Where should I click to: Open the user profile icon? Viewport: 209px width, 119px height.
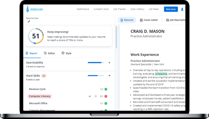[x=182, y=9]
